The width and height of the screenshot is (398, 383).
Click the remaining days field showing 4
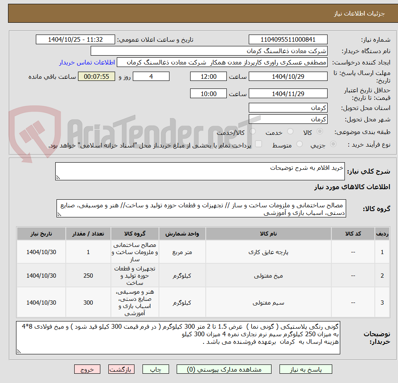[151, 76]
